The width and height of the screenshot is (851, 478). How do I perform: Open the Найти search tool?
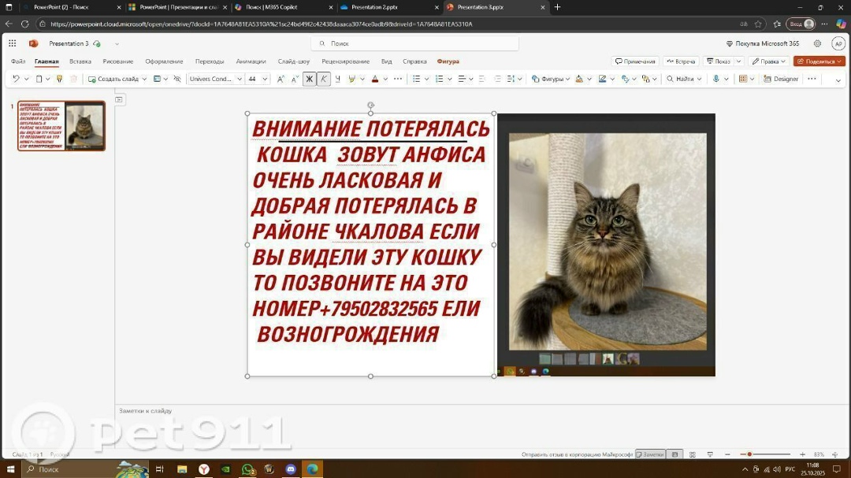point(682,79)
